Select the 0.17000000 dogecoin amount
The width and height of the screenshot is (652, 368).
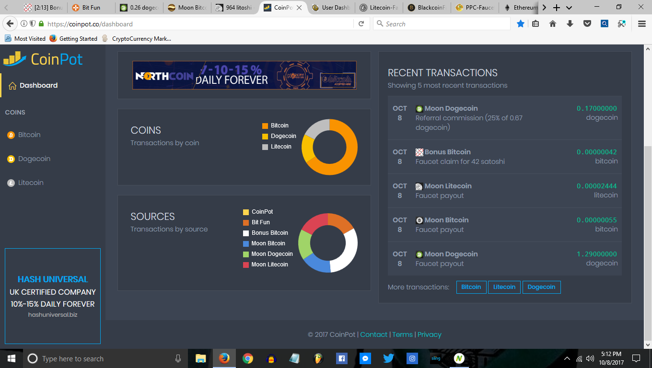pos(597,109)
